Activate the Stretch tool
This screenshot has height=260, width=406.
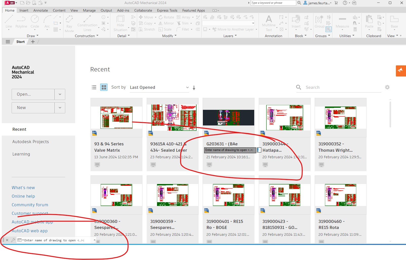147,29
